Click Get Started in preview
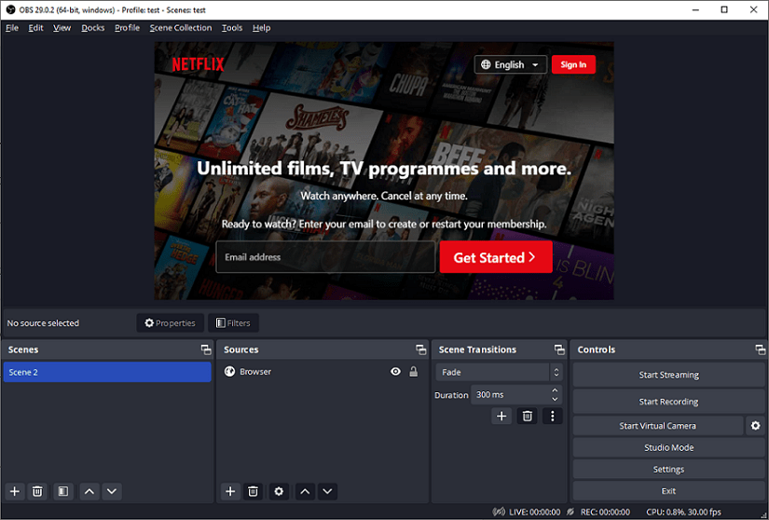The image size is (769, 520). click(496, 257)
